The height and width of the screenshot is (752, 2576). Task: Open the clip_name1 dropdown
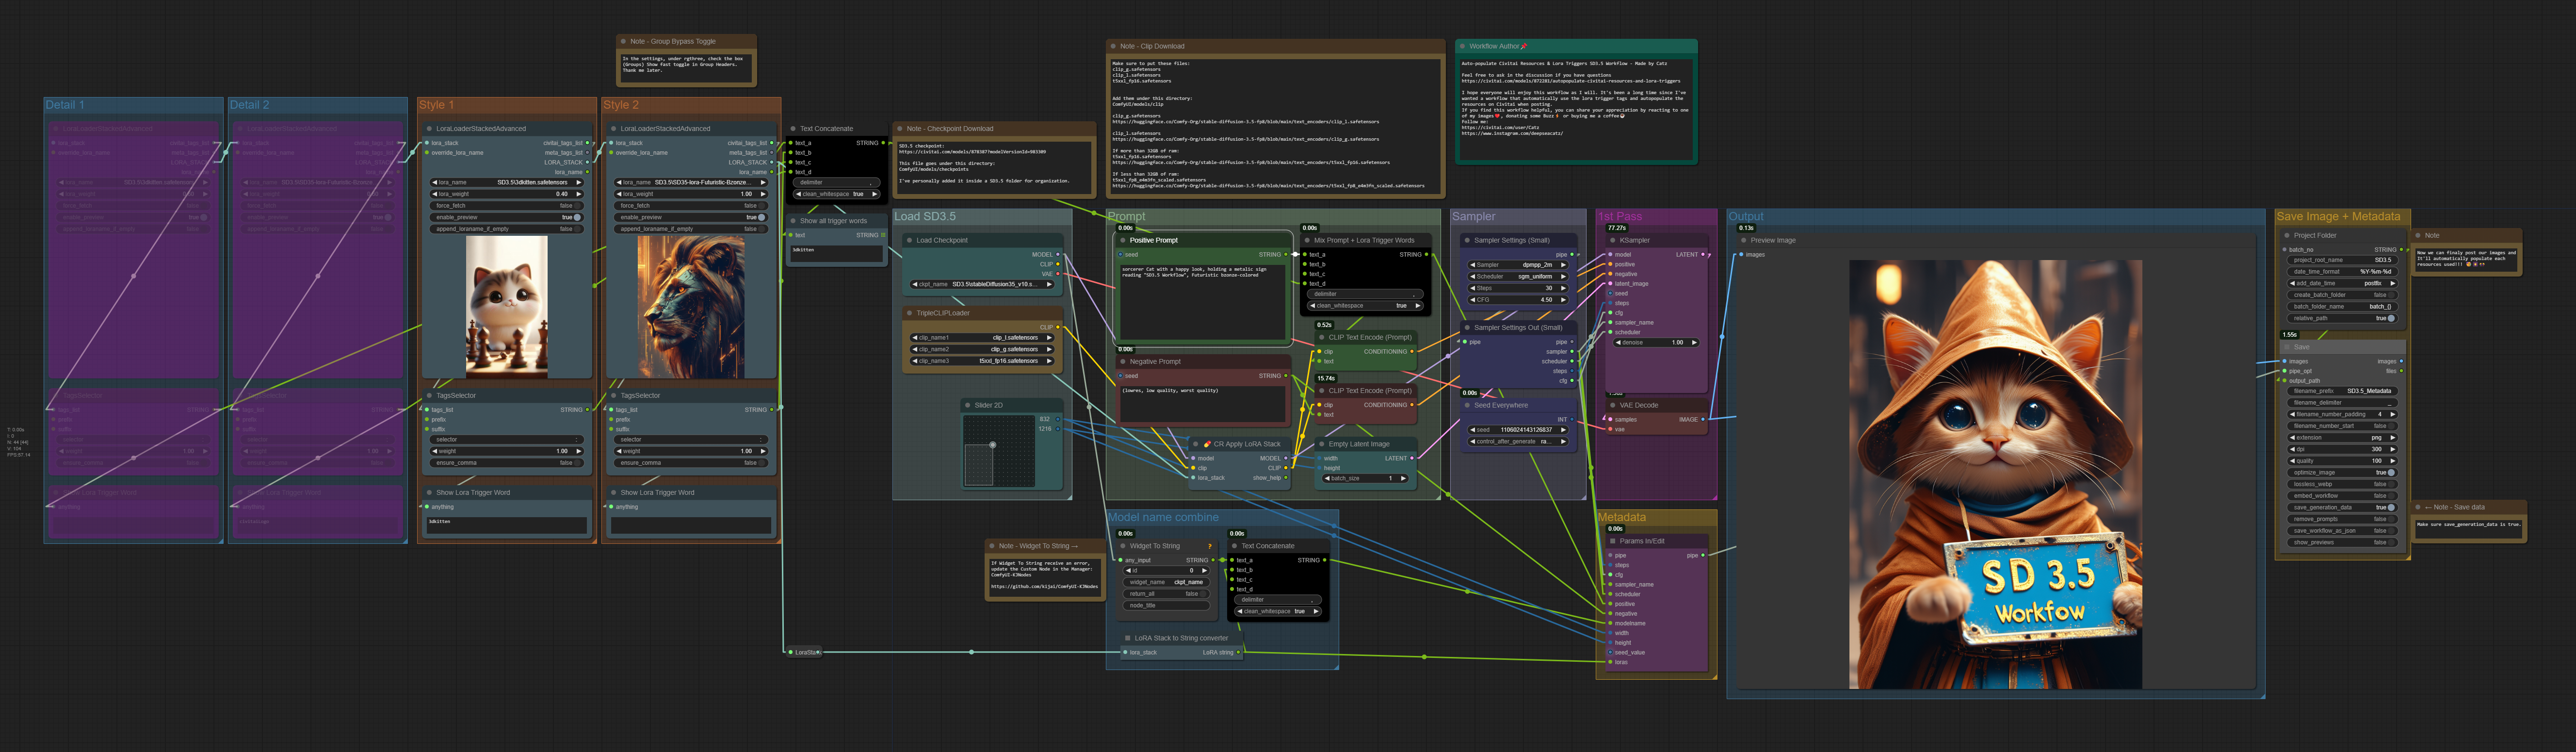(982, 337)
